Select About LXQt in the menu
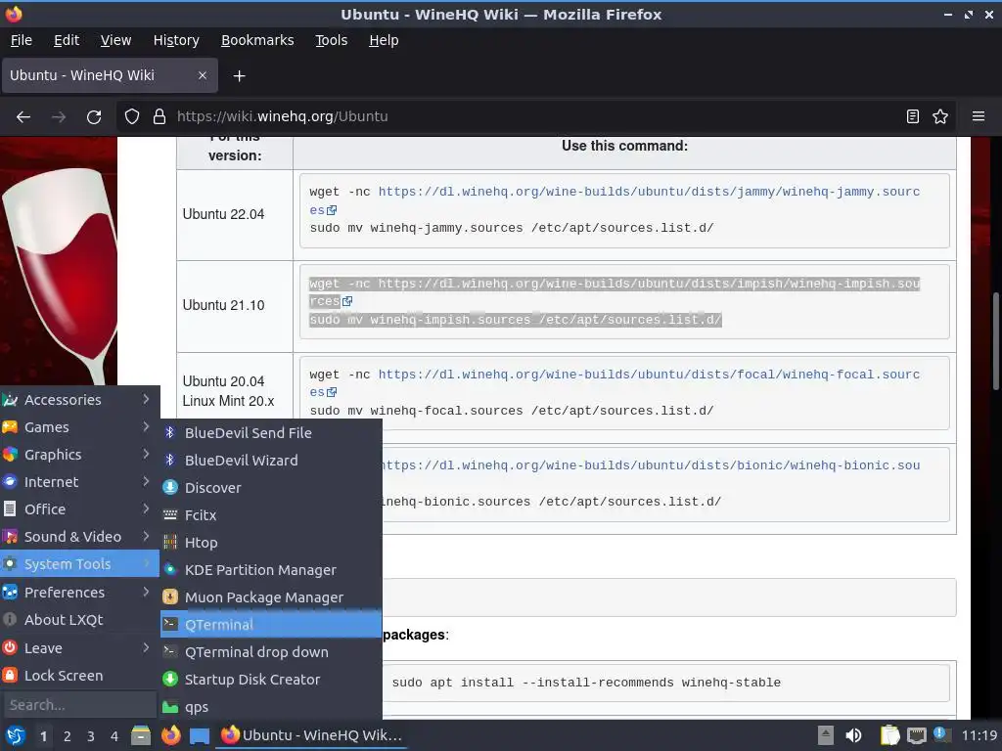1002x751 pixels. pos(79,620)
